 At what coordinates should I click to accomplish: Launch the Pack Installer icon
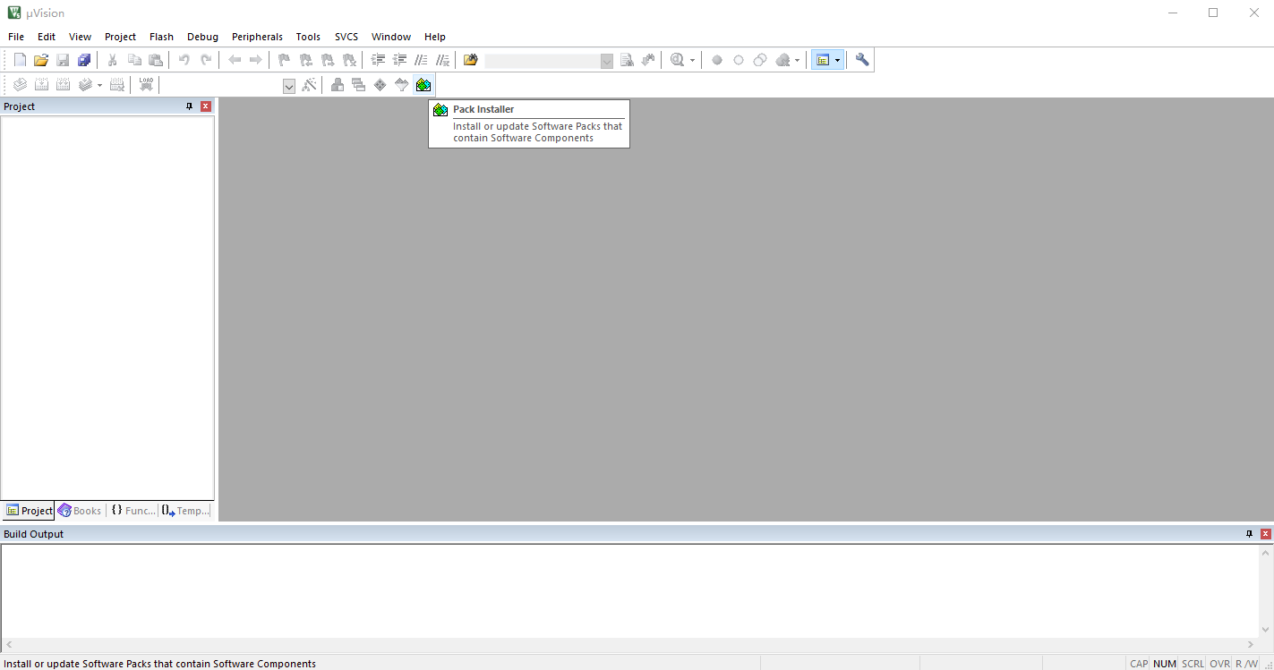pyautogui.click(x=423, y=85)
